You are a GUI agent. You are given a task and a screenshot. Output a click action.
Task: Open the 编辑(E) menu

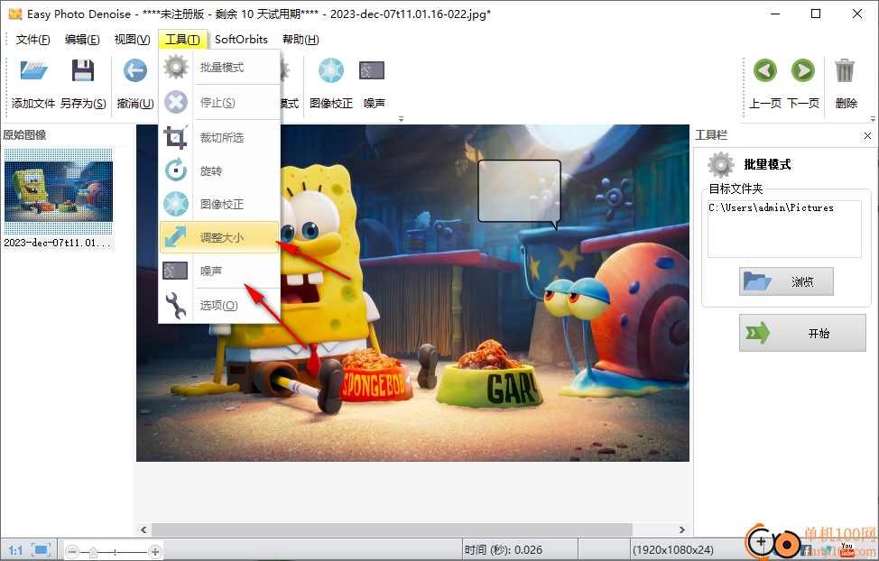coord(82,39)
